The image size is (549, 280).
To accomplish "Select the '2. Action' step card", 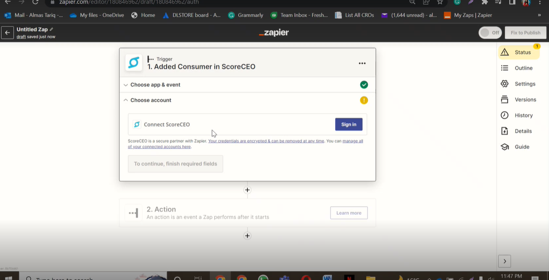I will (247, 213).
